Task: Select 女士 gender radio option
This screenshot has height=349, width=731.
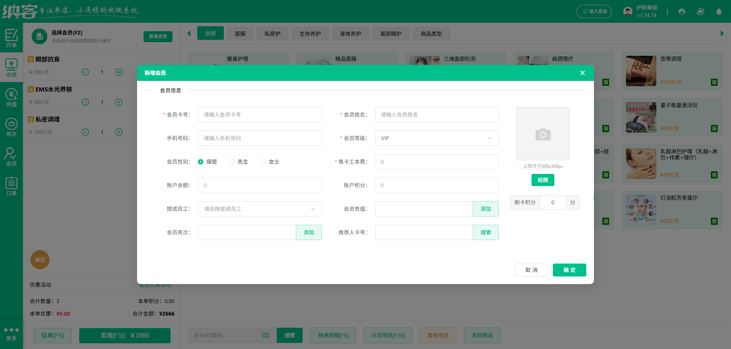Action: (x=270, y=162)
